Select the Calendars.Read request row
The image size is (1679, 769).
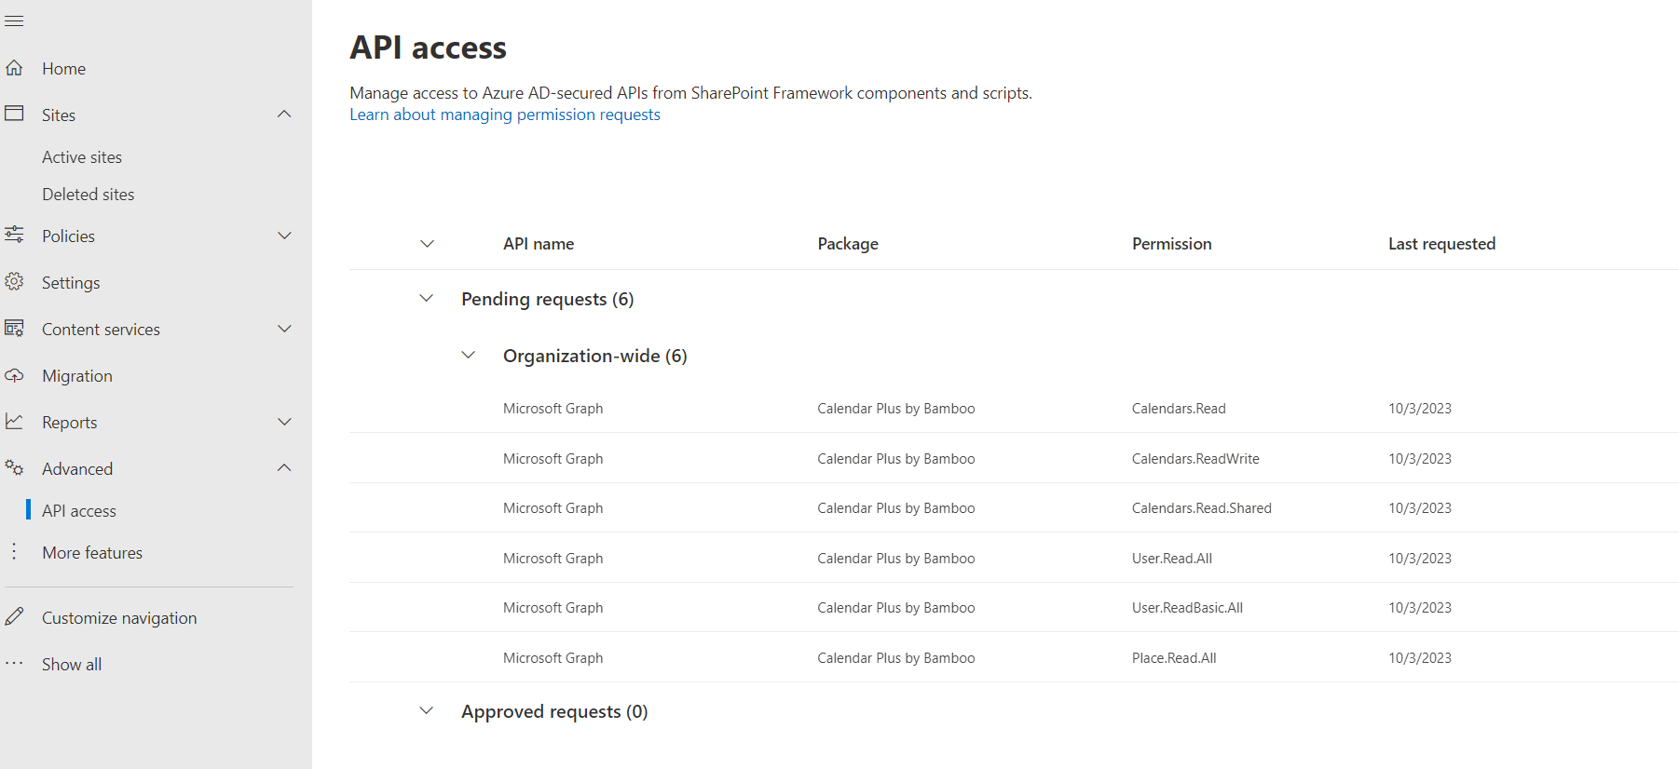(x=1014, y=408)
